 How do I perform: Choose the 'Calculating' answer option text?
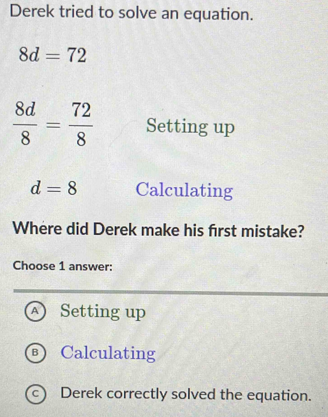[108, 353]
